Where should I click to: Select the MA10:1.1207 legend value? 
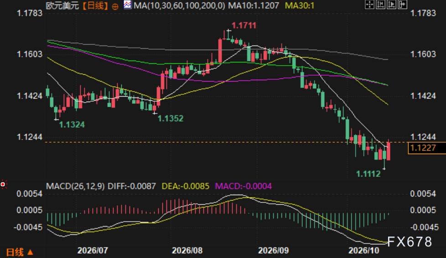coord(254,5)
